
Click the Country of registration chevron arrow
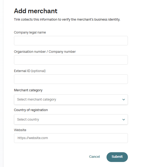(124, 120)
